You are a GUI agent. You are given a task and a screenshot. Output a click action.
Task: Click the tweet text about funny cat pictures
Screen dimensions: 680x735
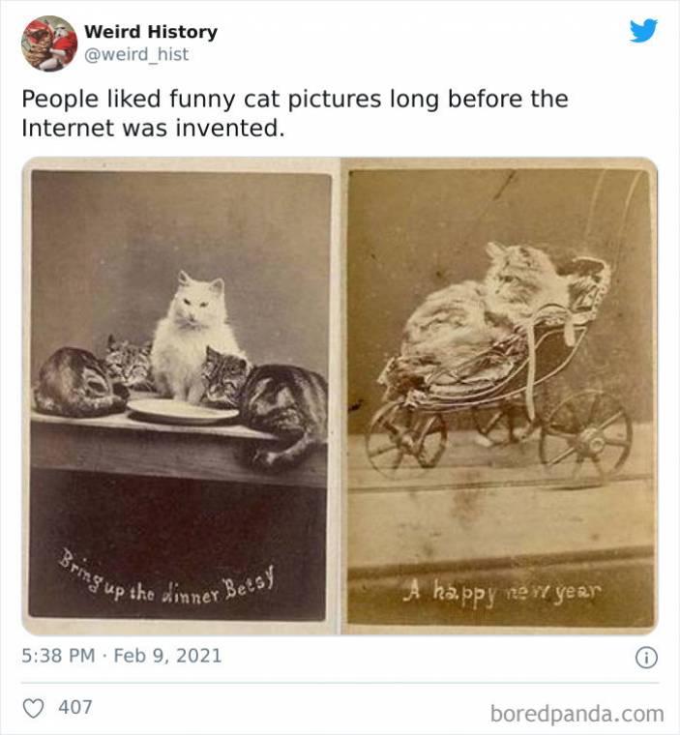[295, 113]
